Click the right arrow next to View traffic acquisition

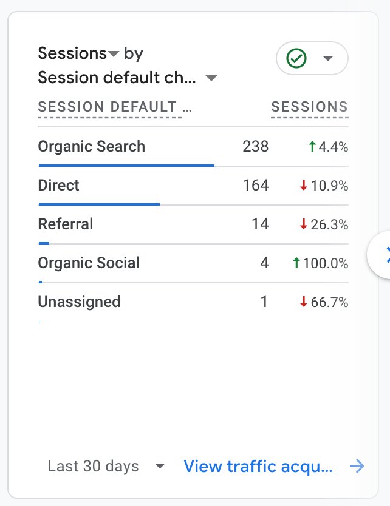coord(357,466)
